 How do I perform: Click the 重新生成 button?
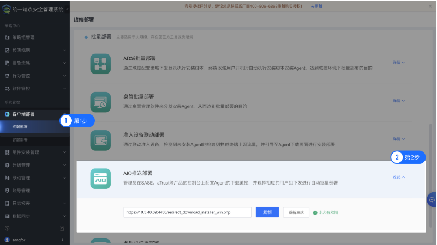coord(296,212)
